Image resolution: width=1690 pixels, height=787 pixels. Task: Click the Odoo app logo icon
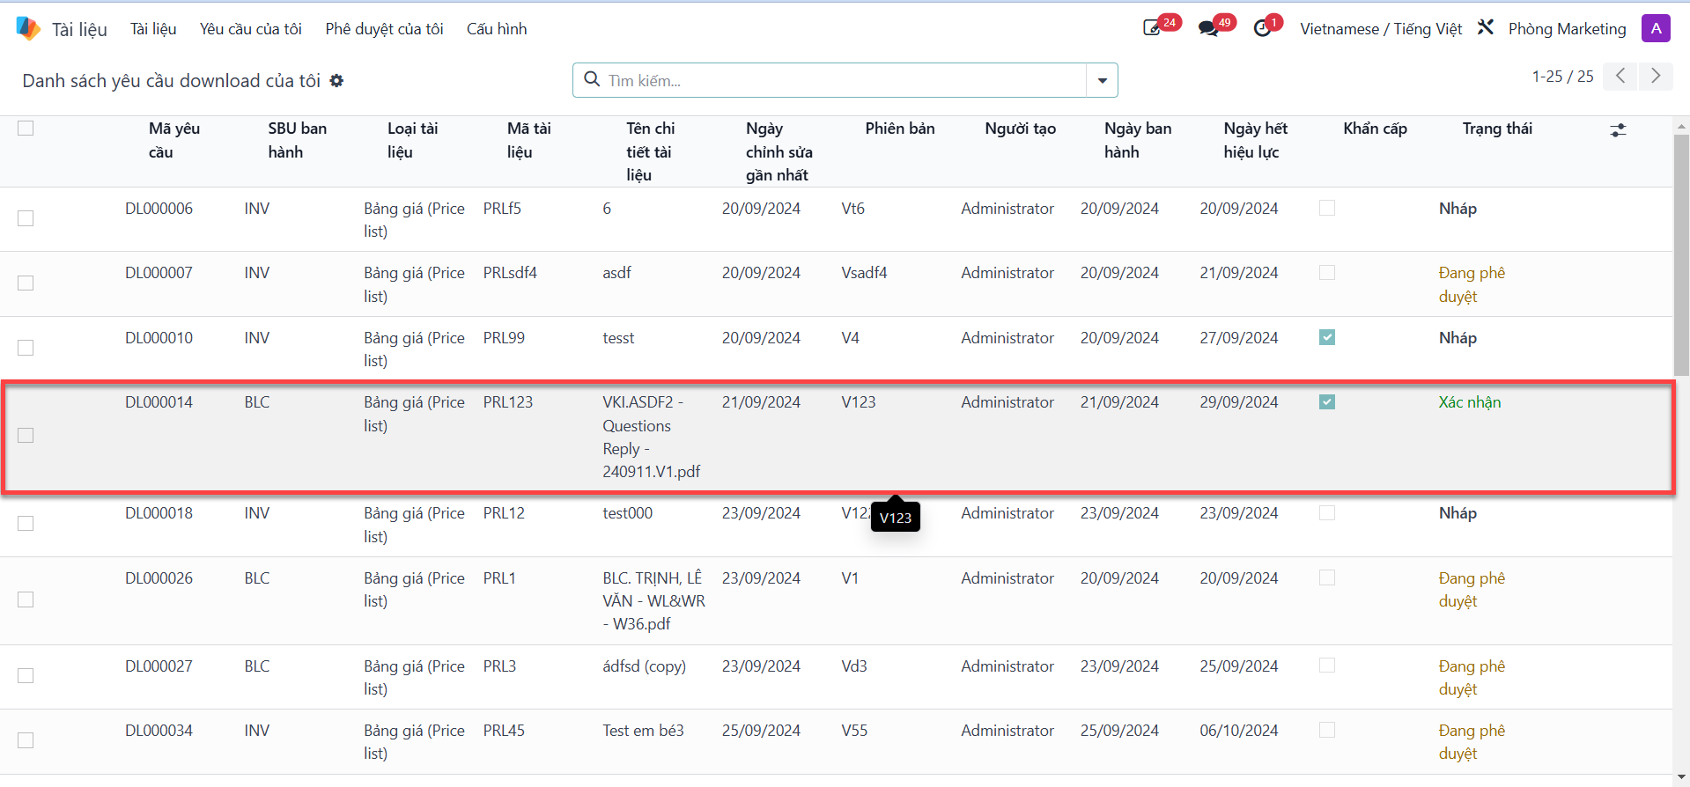28,28
